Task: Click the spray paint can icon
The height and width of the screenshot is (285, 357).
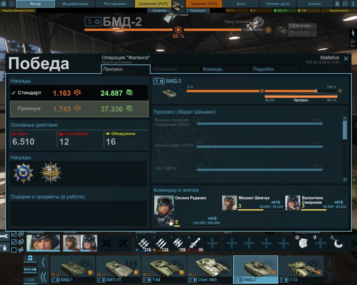Action: tap(4, 248)
